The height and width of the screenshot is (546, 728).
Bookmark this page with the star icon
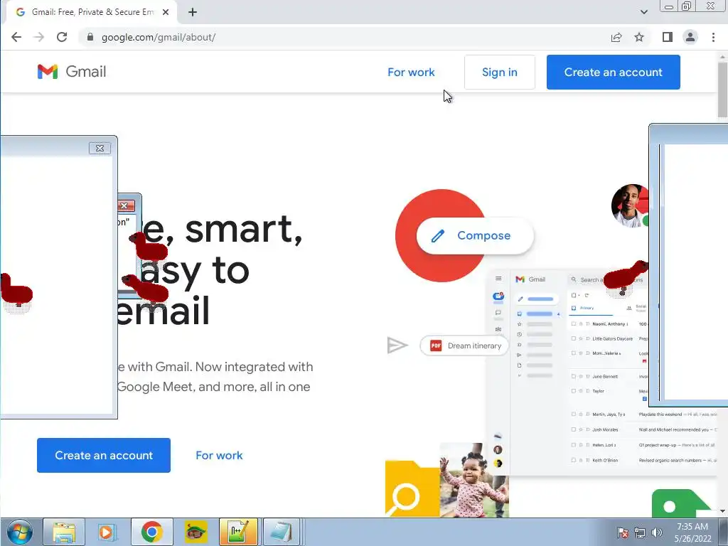tap(639, 37)
